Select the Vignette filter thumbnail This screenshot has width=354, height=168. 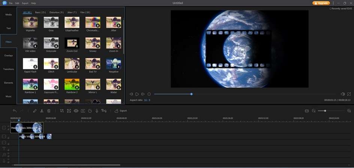coord(30,22)
